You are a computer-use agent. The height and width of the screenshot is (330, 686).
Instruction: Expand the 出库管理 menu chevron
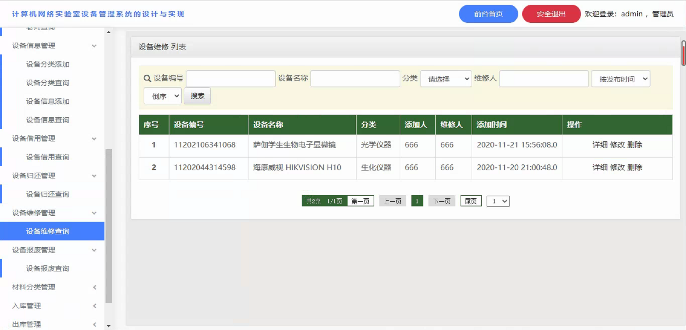point(95,324)
